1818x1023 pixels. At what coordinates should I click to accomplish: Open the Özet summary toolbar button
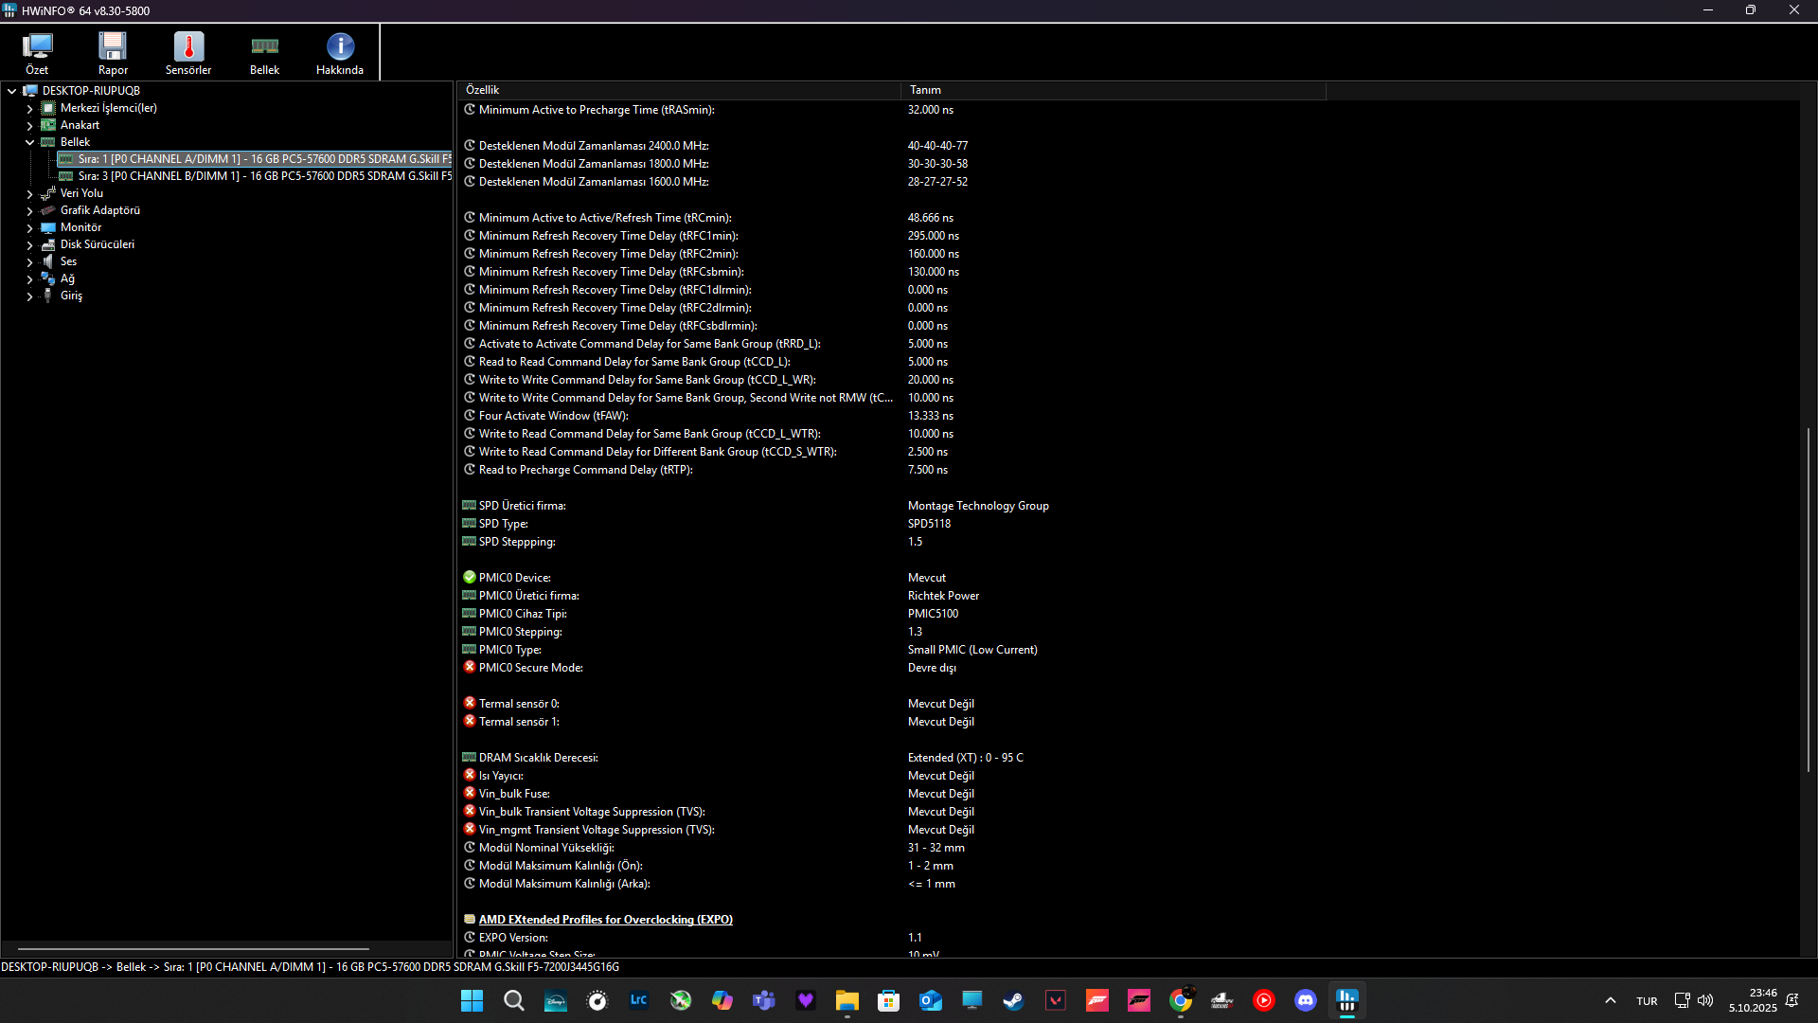coord(37,53)
